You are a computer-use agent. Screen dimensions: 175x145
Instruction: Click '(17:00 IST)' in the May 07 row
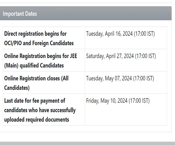(143, 78)
